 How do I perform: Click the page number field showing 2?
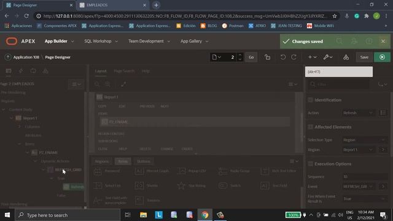tap(230, 57)
